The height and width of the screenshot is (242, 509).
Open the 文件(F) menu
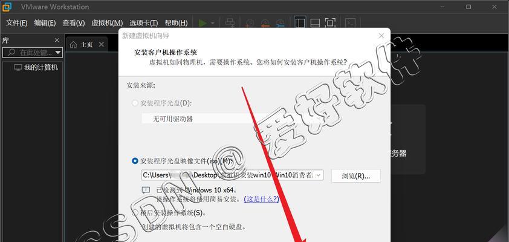(16, 23)
